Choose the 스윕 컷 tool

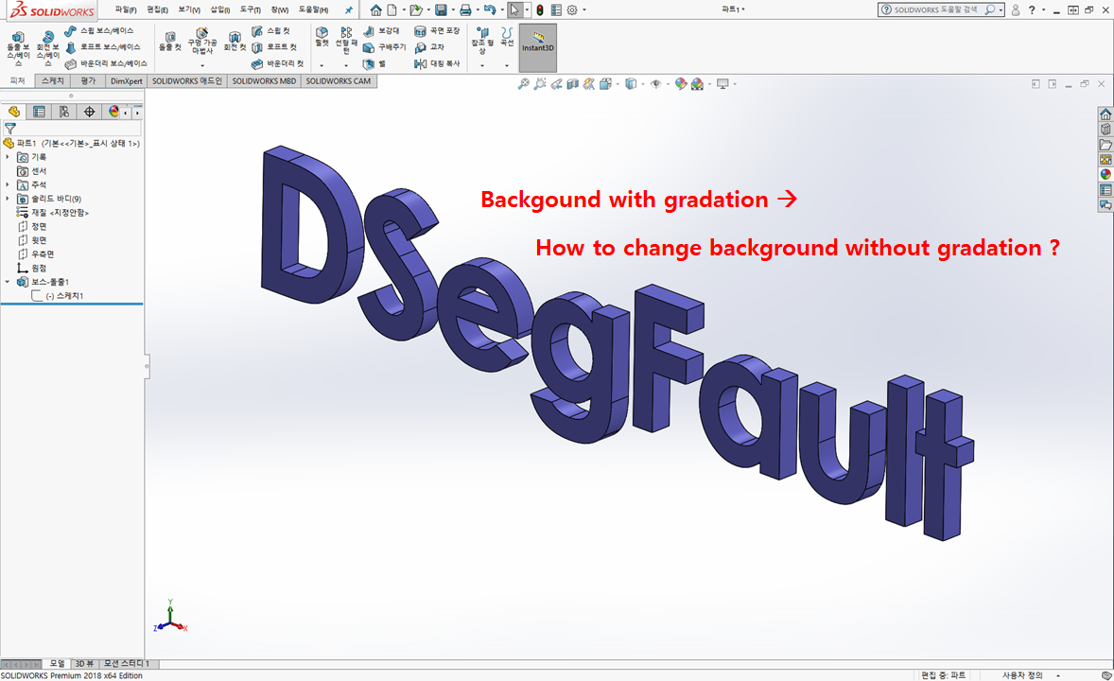(270, 31)
